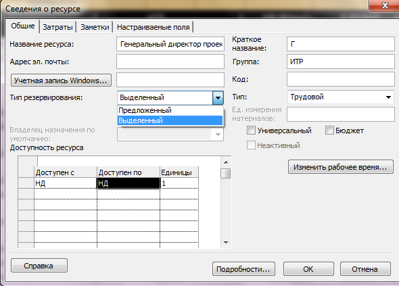The image size is (399, 286).
Task: Click the Учетная запись Windows button
Action: point(61,80)
